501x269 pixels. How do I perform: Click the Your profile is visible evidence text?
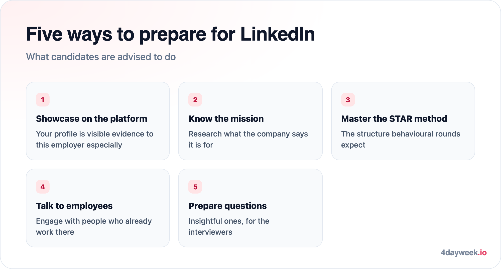(95, 139)
